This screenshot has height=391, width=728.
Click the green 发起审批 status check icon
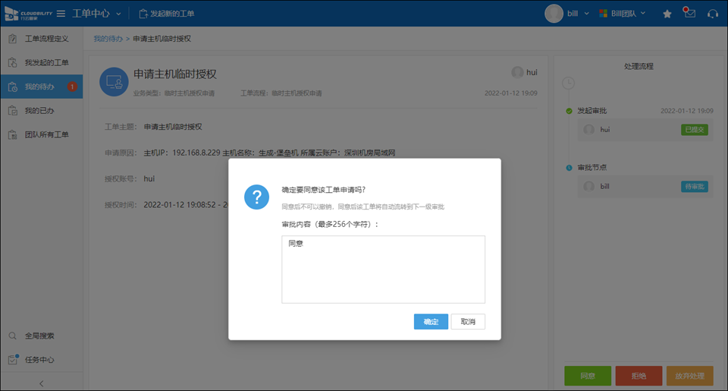point(569,111)
